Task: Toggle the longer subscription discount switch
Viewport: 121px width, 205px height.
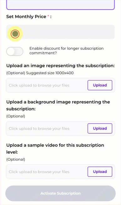Action: [x=15, y=51]
